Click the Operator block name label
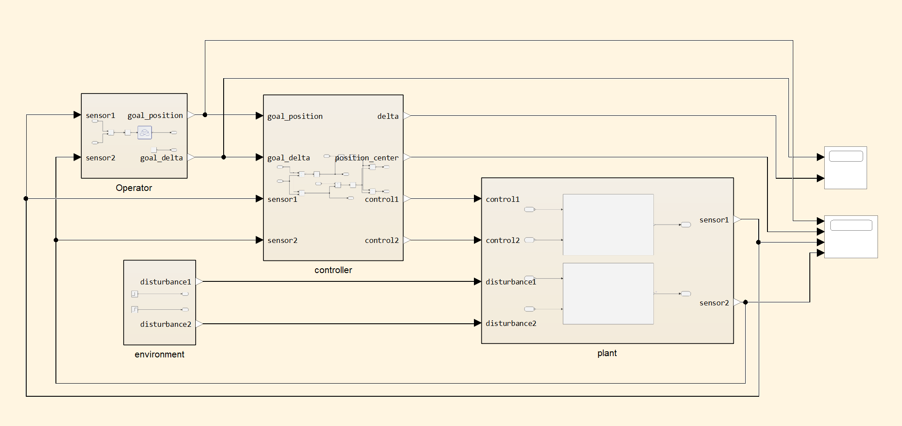This screenshot has width=902, height=426. 134,188
